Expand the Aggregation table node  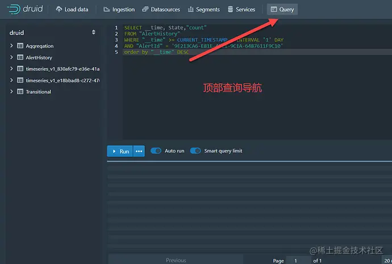[x=11, y=45]
